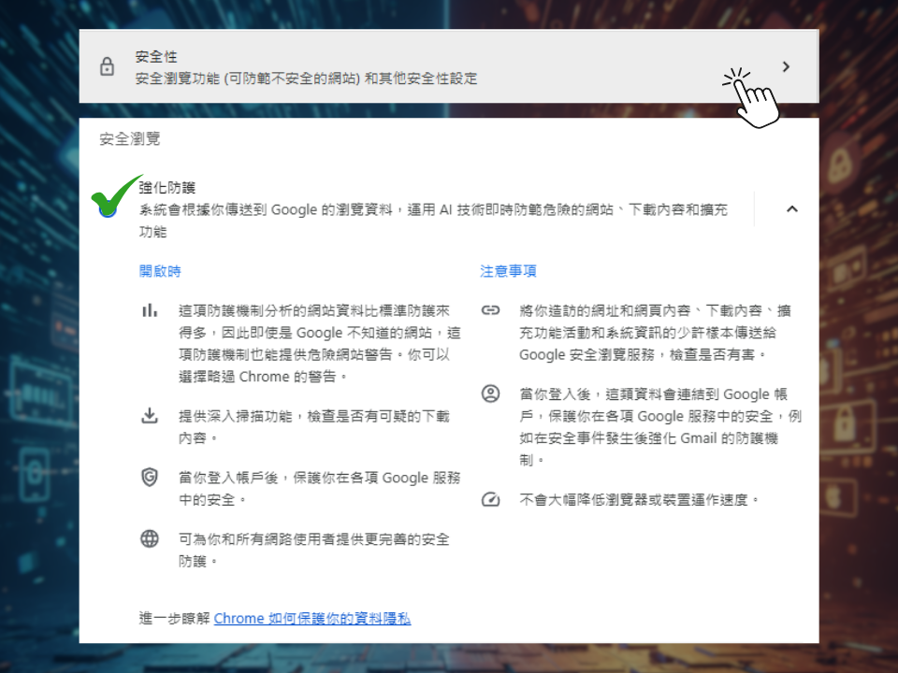Select the 強化防護 radio button
Image resolution: width=898 pixels, height=673 pixels.
pos(108,209)
